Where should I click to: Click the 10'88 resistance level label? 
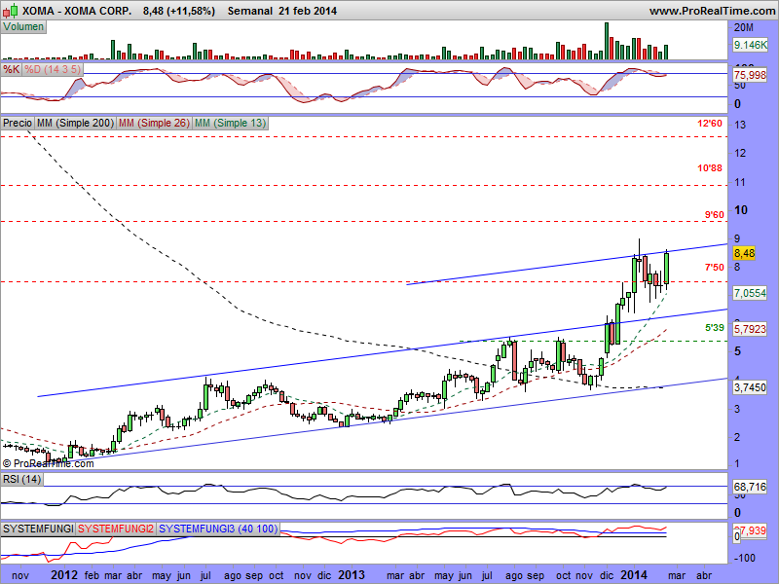click(710, 168)
